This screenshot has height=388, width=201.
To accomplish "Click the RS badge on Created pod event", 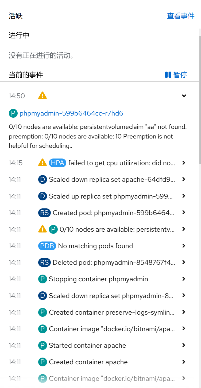I will [x=44, y=213].
